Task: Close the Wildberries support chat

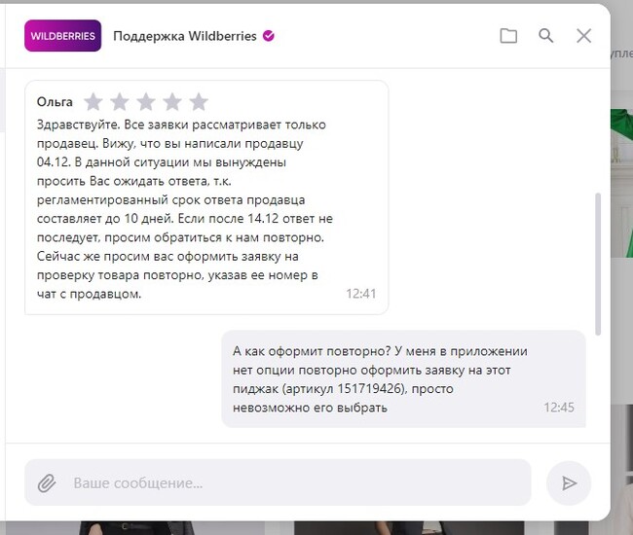Action: (x=583, y=36)
